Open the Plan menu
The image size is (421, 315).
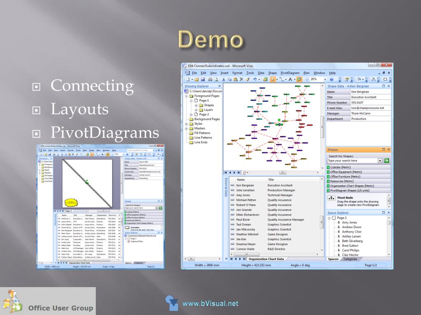pyautogui.click(x=306, y=73)
